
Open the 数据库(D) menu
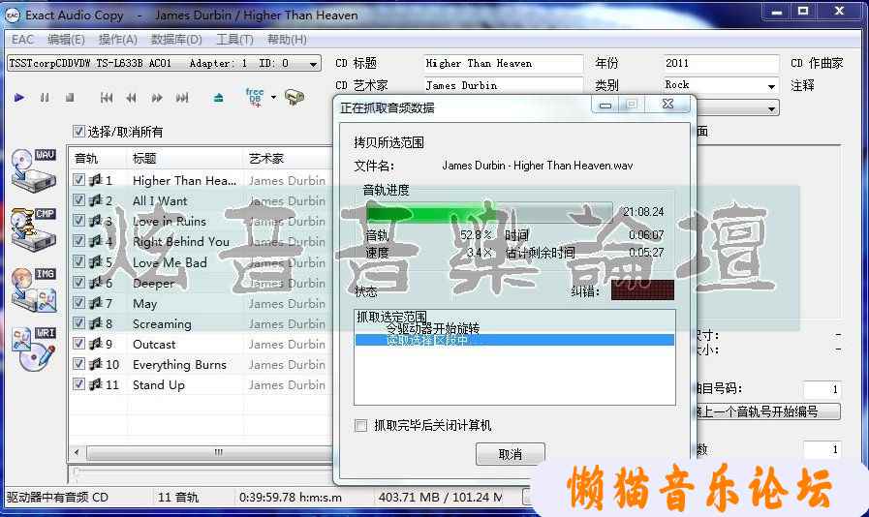coord(176,40)
